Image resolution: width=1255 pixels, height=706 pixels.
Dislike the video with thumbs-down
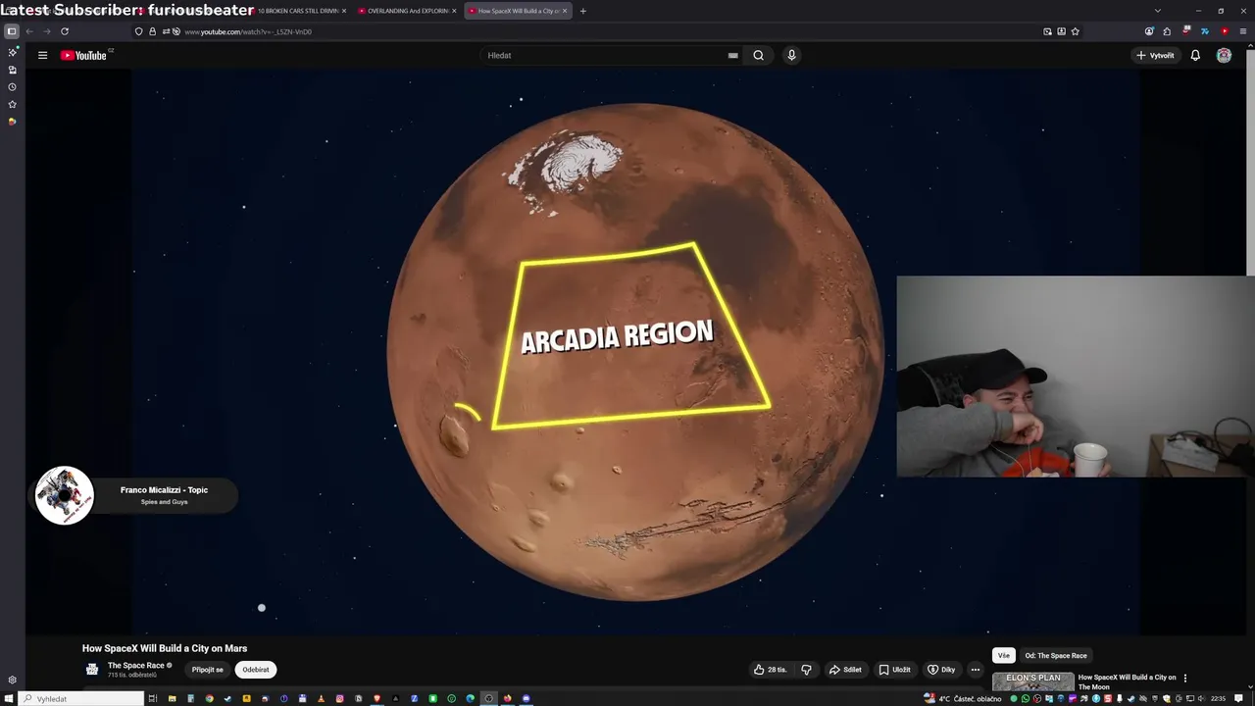pos(806,670)
